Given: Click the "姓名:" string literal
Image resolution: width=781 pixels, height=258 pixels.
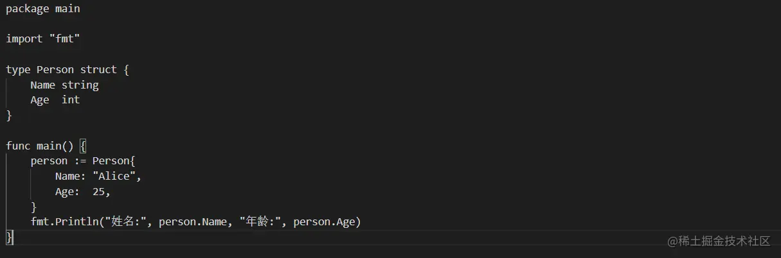Looking at the screenshot, I should click(x=129, y=222).
